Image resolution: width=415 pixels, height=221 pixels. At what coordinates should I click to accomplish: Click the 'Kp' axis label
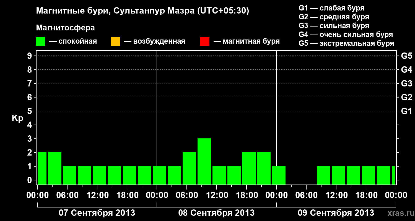tap(18, 118)
